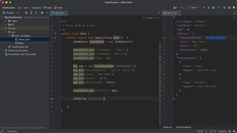Place cursor after JSONArray jsonArray = line
This screenshot has width=237, height=133.
click(105, 99)
